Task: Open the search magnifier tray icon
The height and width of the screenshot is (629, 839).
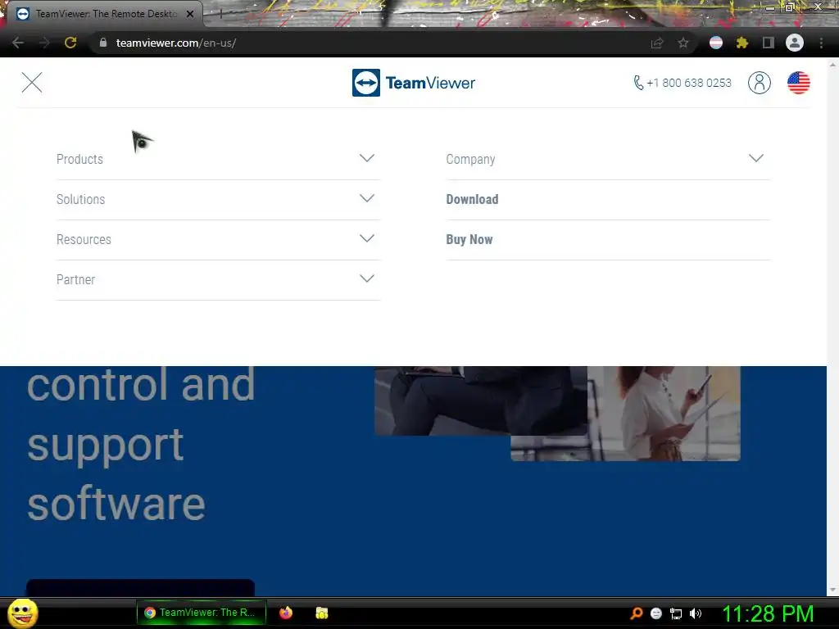Action: coord(636,613)
